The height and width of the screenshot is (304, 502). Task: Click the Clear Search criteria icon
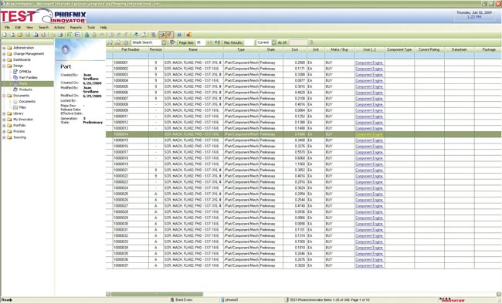tap(118, 42)
